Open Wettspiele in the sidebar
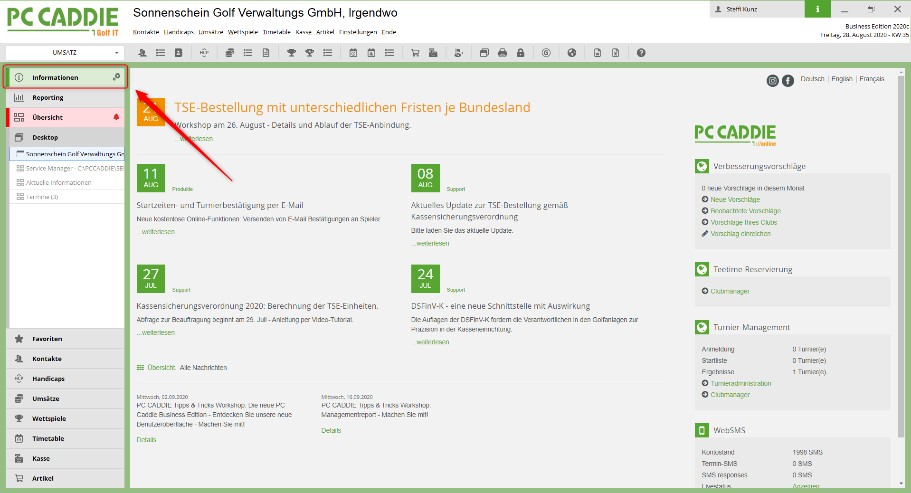Image resolution: width=911 pixels, height=493 pixels. (66, 418)
